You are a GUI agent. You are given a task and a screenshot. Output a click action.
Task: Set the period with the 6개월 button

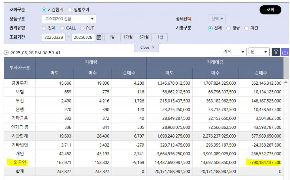[144, 37]
